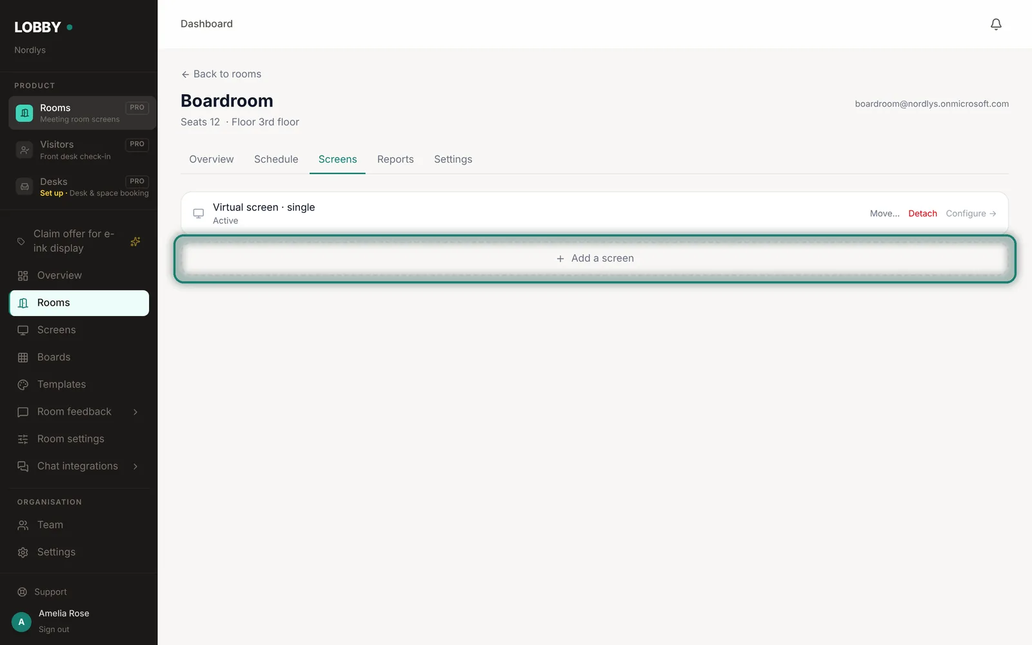Click the organisation Settings gear icon
The height and width of the screenshot is (645, 1032).
click(23, 552)
